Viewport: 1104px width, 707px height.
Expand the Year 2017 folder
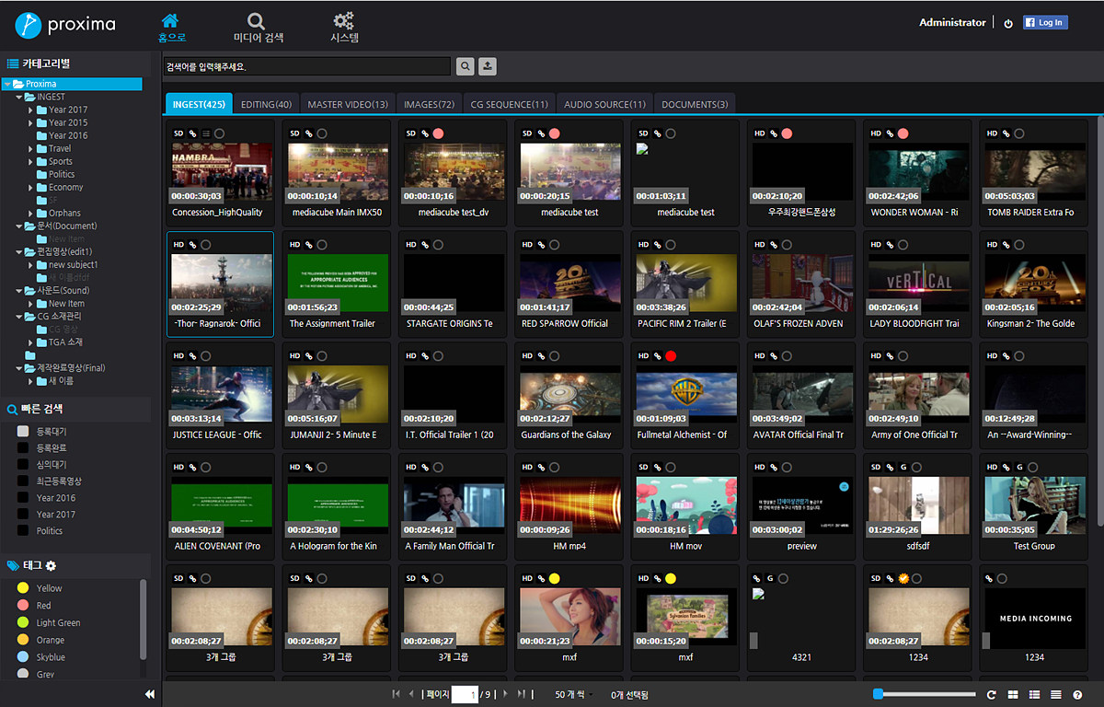coord(30,110)
